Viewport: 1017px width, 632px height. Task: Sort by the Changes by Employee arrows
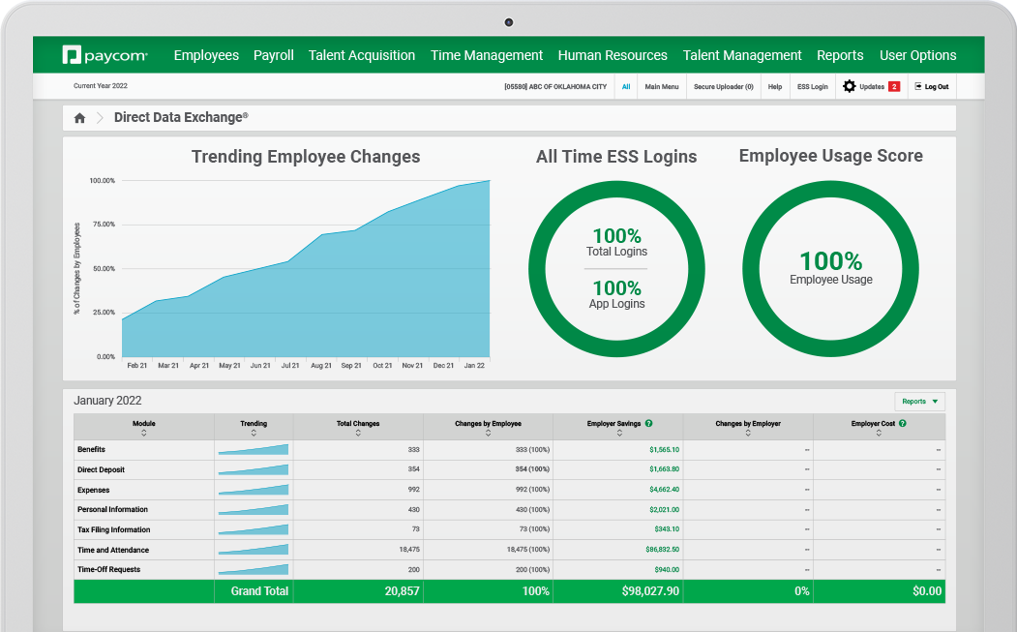[x=488, y=434]
